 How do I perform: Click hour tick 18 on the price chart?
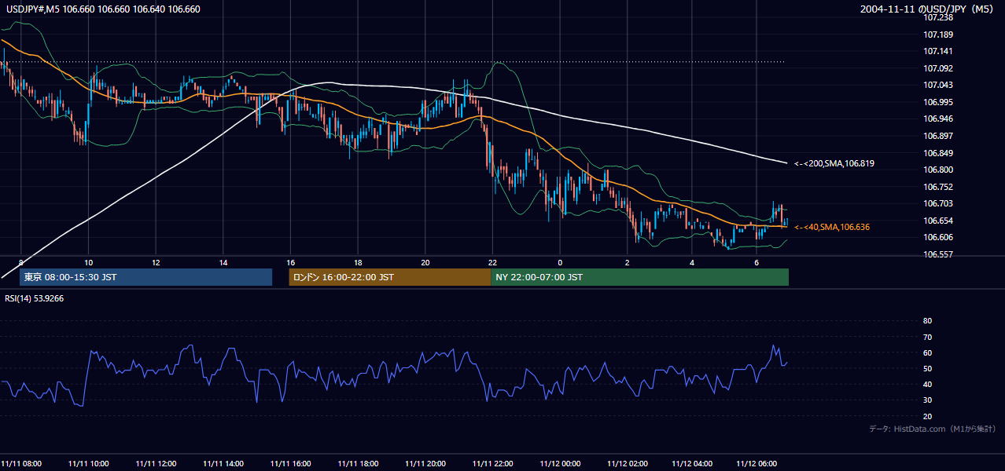[358, 262]
